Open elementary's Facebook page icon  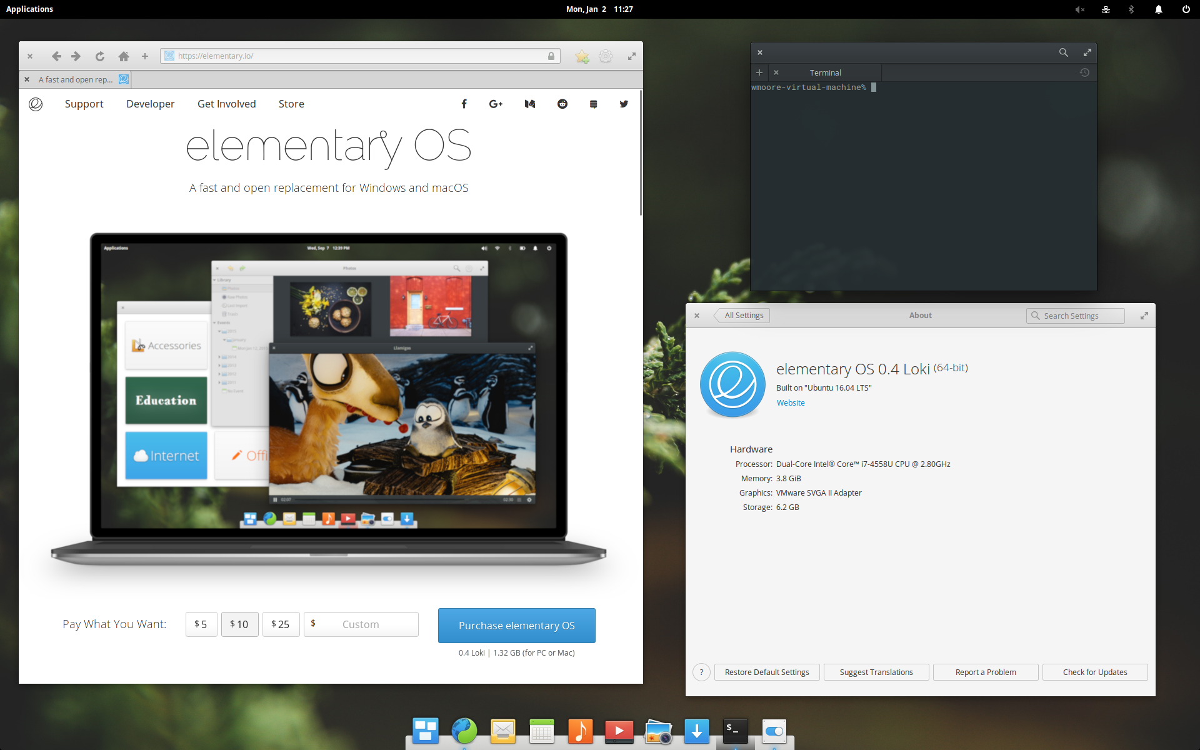(464, 104)
